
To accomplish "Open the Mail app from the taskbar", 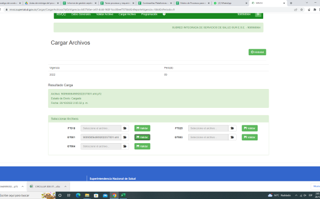I will 105,195.
